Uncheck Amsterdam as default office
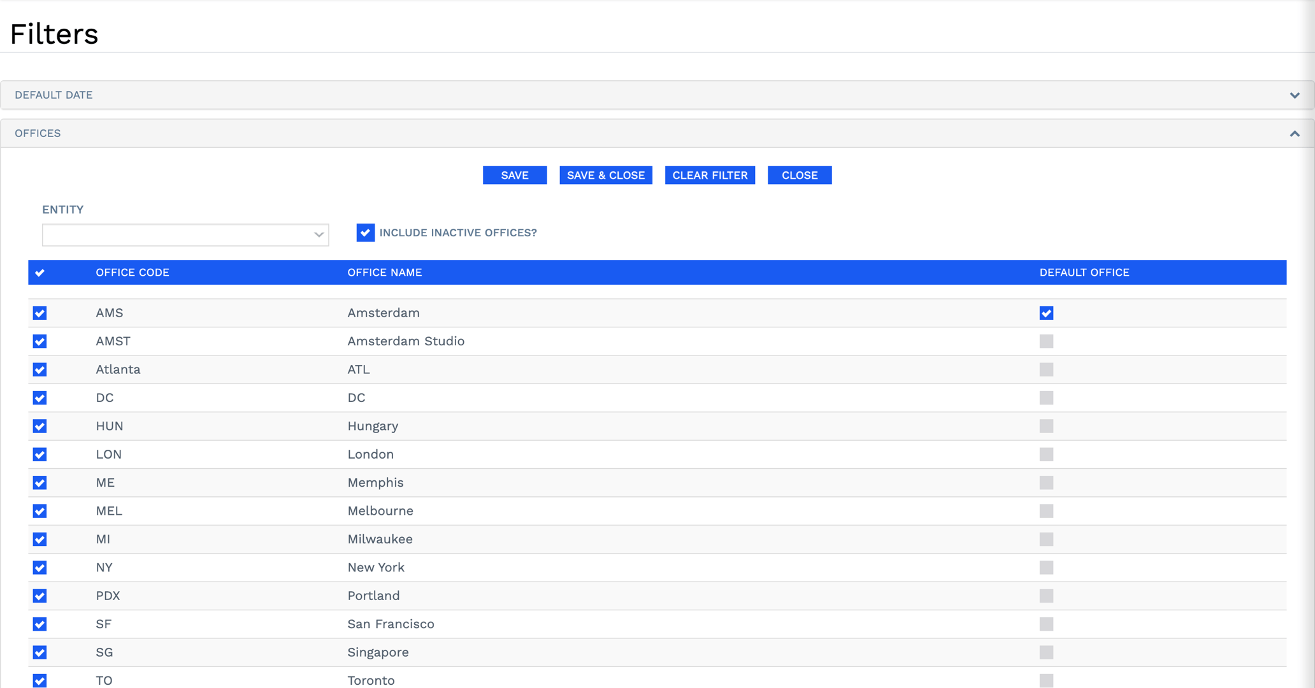Image resolution: width=1315 pixels, height=688 pixels. (x=1046, y=313)
